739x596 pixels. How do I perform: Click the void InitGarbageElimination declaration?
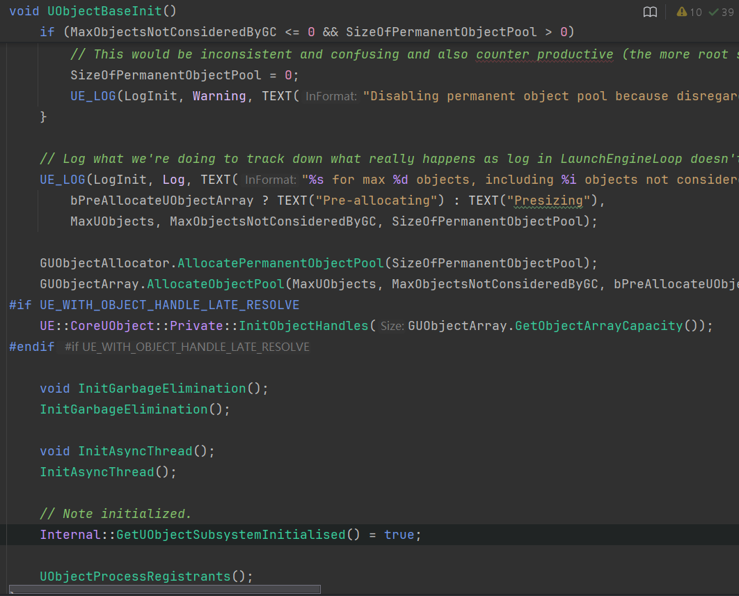pos(154,389)
